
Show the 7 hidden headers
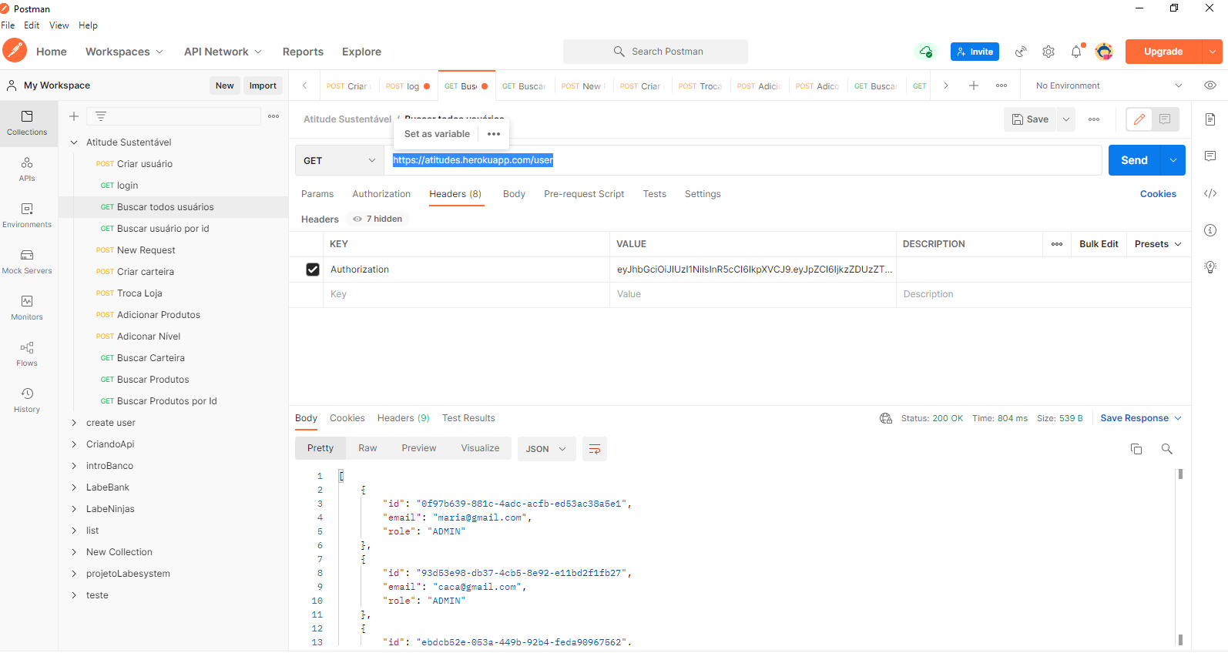(x=377, y=219)
